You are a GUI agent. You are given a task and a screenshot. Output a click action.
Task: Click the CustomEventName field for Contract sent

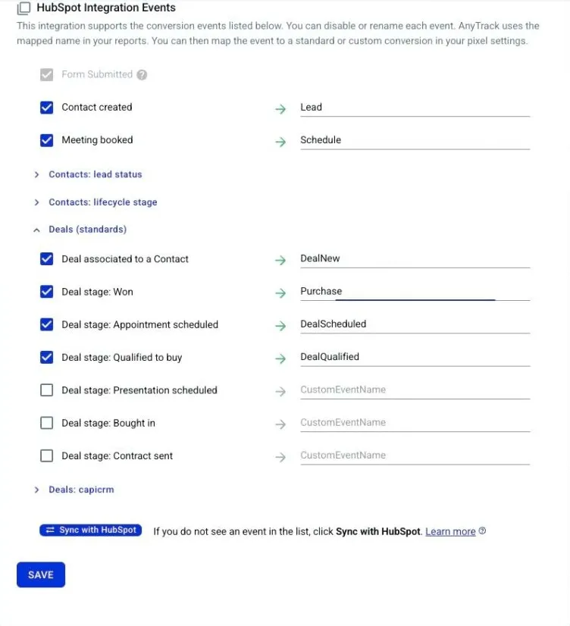coord(415,456)
